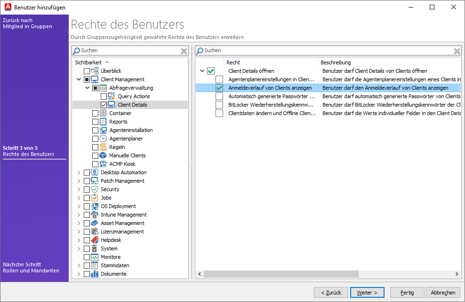Uncheck Anmeldeverlauf von Clients anzeigen
465x302 pixels.
pos(219,88)
